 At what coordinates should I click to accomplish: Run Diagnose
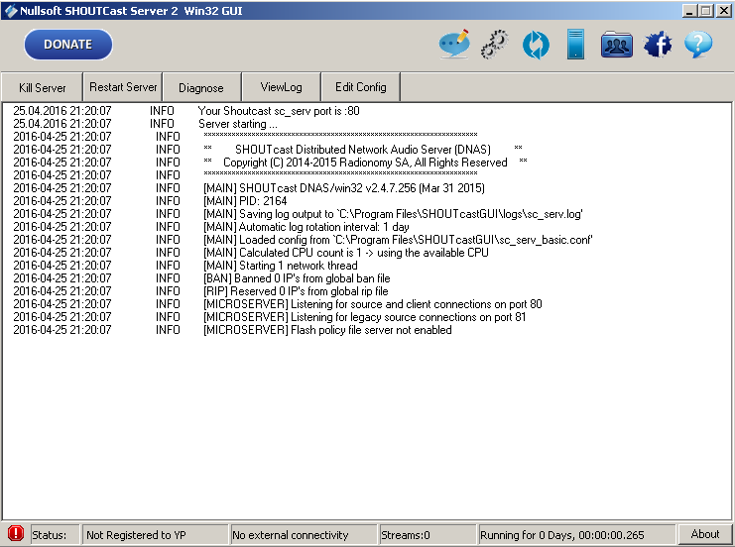201,87
